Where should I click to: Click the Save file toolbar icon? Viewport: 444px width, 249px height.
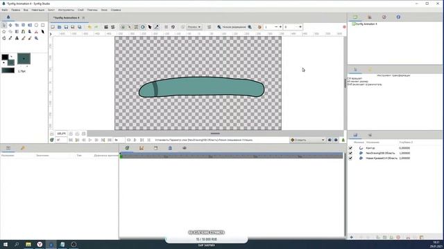click(x=66, y=27)
